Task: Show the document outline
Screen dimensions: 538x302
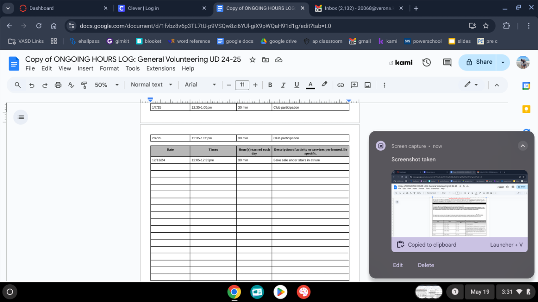Action: click(21, 117)
